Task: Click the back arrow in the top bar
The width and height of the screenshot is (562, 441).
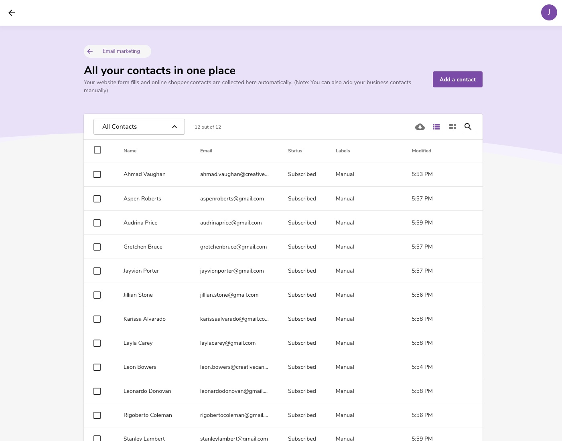Action: pos(12,13)
